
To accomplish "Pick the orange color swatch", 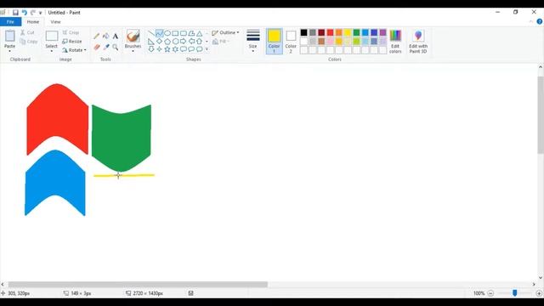I will tap(339, 32).
